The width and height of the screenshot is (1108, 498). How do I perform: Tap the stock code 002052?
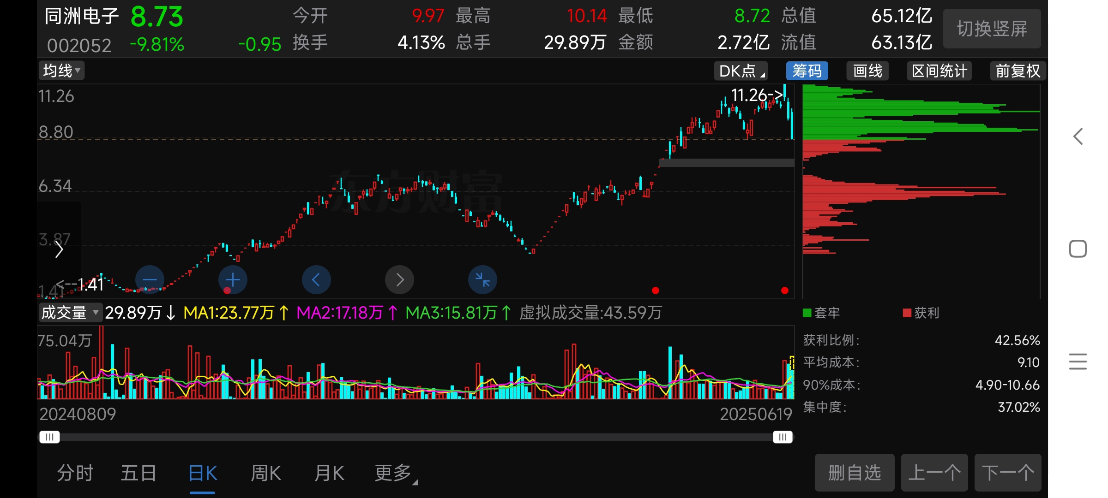79,45
